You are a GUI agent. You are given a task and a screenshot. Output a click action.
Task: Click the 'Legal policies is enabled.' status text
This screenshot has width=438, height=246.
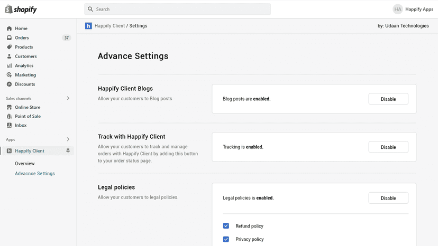[x=248, y=198]
